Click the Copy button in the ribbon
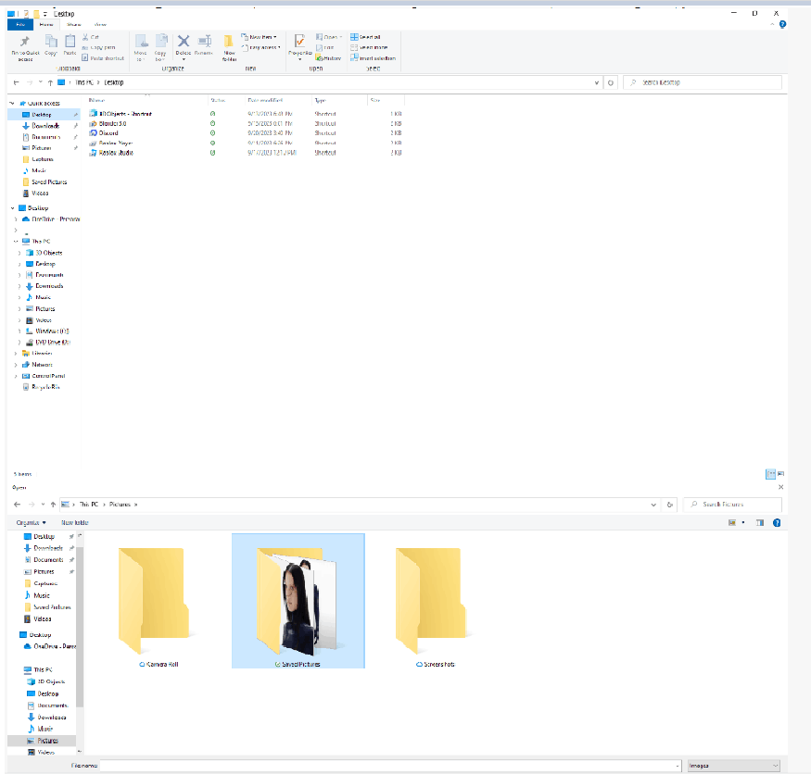The height and width of the screenshot is (774, 811). tap(51, 45)
